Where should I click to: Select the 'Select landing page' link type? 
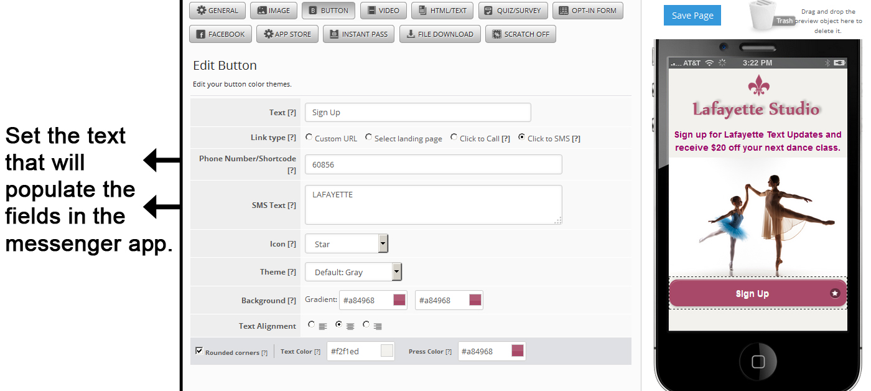pyautogui.click(x=369, y=137)
